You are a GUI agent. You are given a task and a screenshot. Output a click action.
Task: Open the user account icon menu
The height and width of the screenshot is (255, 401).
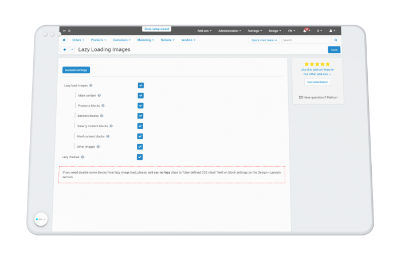(331, 31)
